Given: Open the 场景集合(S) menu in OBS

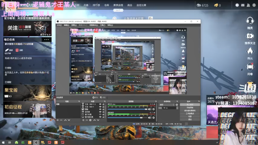Looking at the screenshot, I should click(94, 25).
